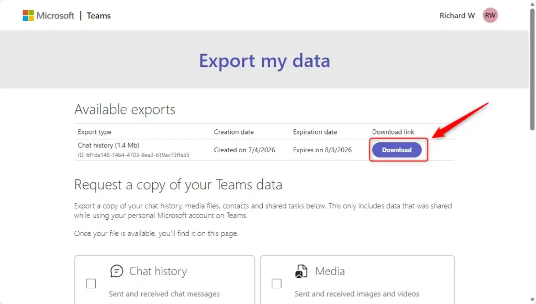Click 'Once your file is available' text

tap(156, 234)
